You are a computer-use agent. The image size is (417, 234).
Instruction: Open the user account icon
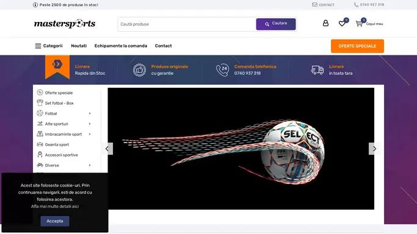pyautogui.click(x=325, y=23)
